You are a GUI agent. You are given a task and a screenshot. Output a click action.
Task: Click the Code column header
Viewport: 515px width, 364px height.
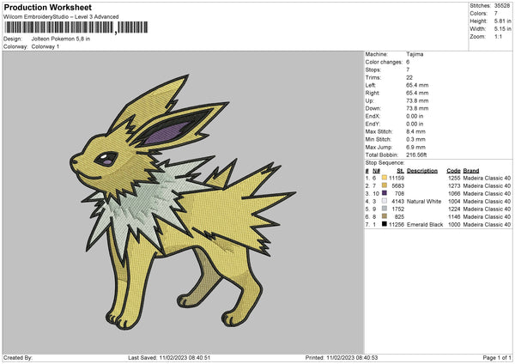[x=453, y=170]
